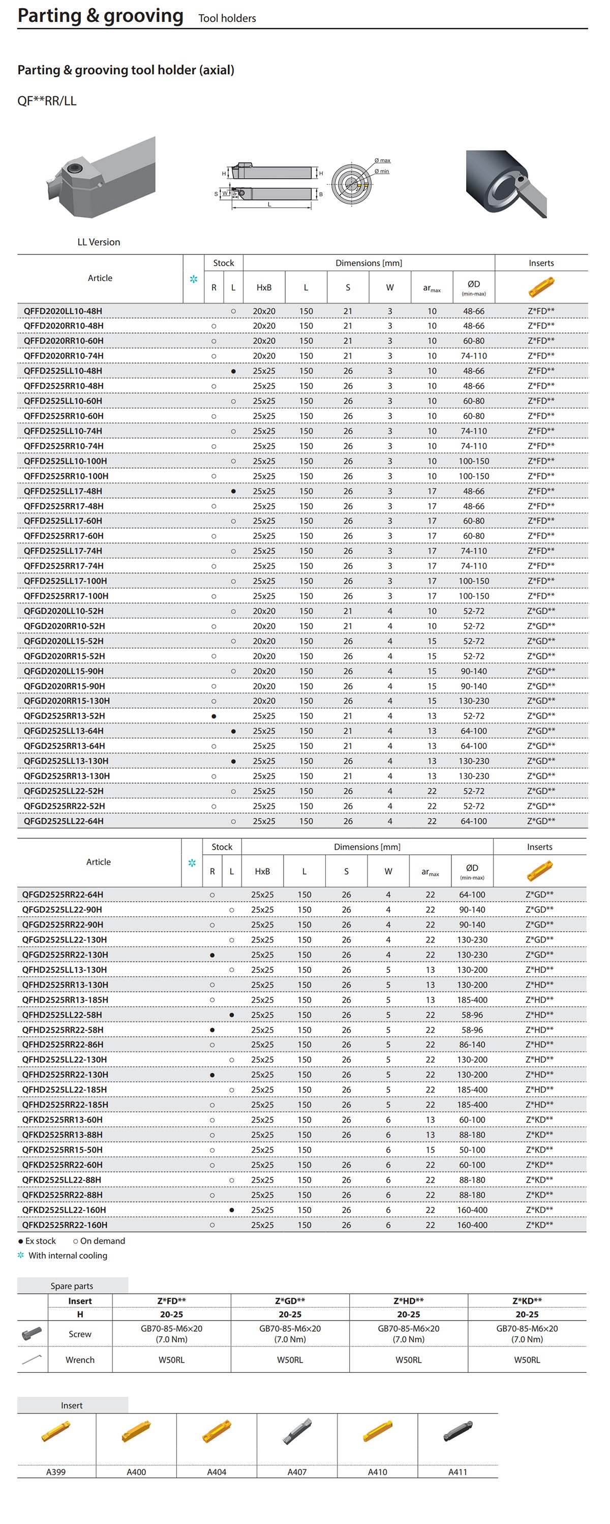This screenshot has width=610, height=1524.
Task: Click the heading Parting & grooving tool holder (axial)
Action: coord(126,70)
